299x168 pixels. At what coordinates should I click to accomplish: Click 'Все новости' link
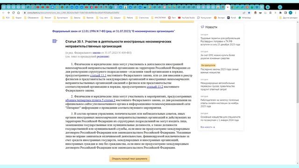(x=207, y=127)
